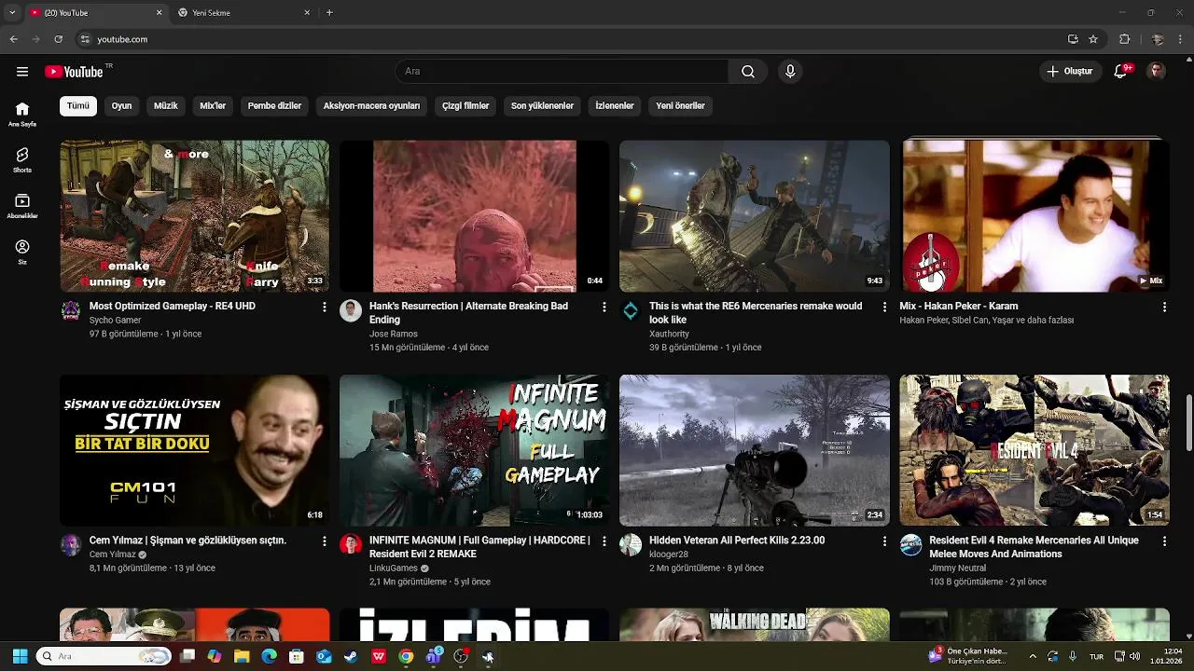Click into the YouTube Ara search field
This screenshot has width=1194, height=671.
coord(562,72)
